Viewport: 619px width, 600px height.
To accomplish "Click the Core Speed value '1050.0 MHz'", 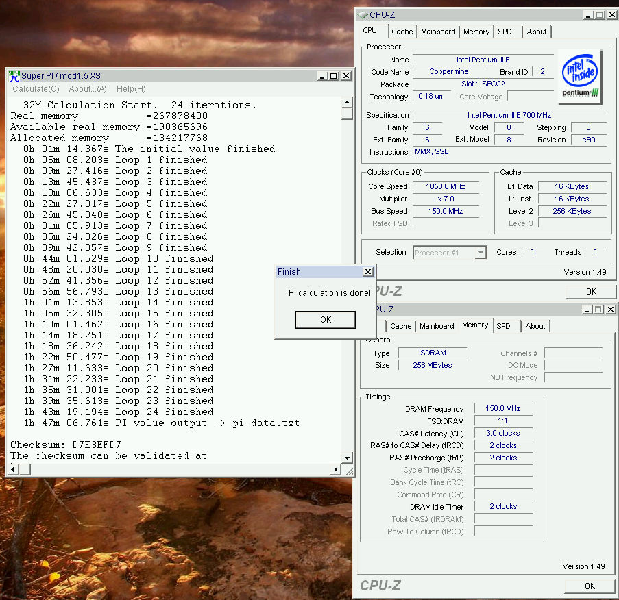I will click(x=446, y=186).
